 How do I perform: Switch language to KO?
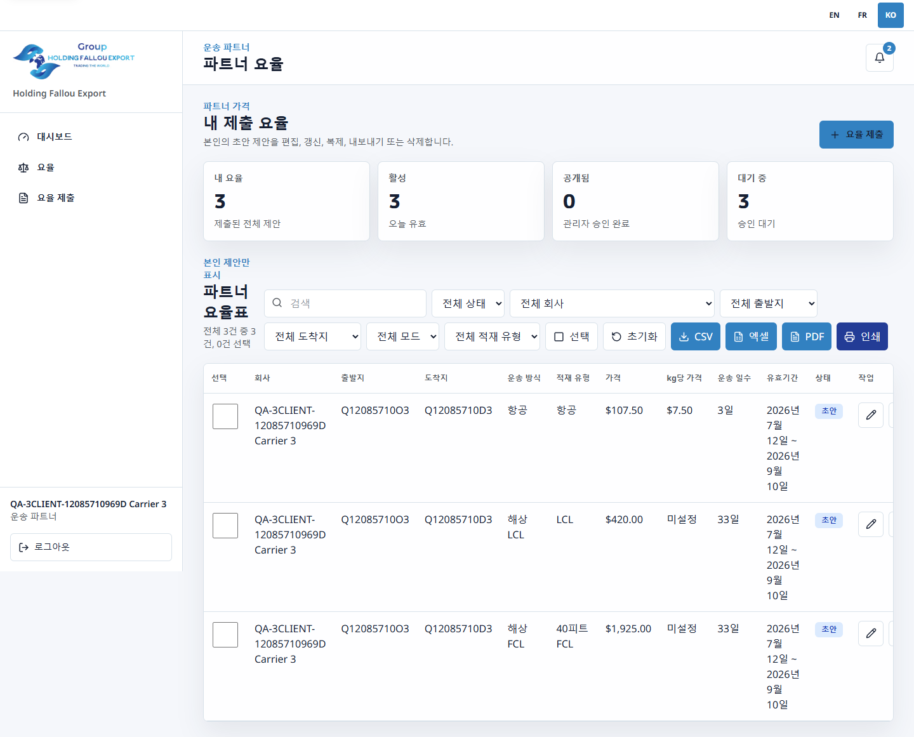(x=891, y=15)
